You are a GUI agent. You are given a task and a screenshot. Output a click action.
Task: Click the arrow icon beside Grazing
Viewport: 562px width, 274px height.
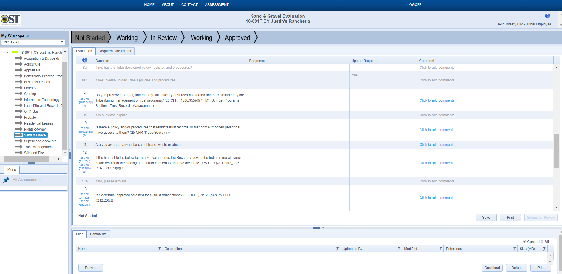(19, 94)
